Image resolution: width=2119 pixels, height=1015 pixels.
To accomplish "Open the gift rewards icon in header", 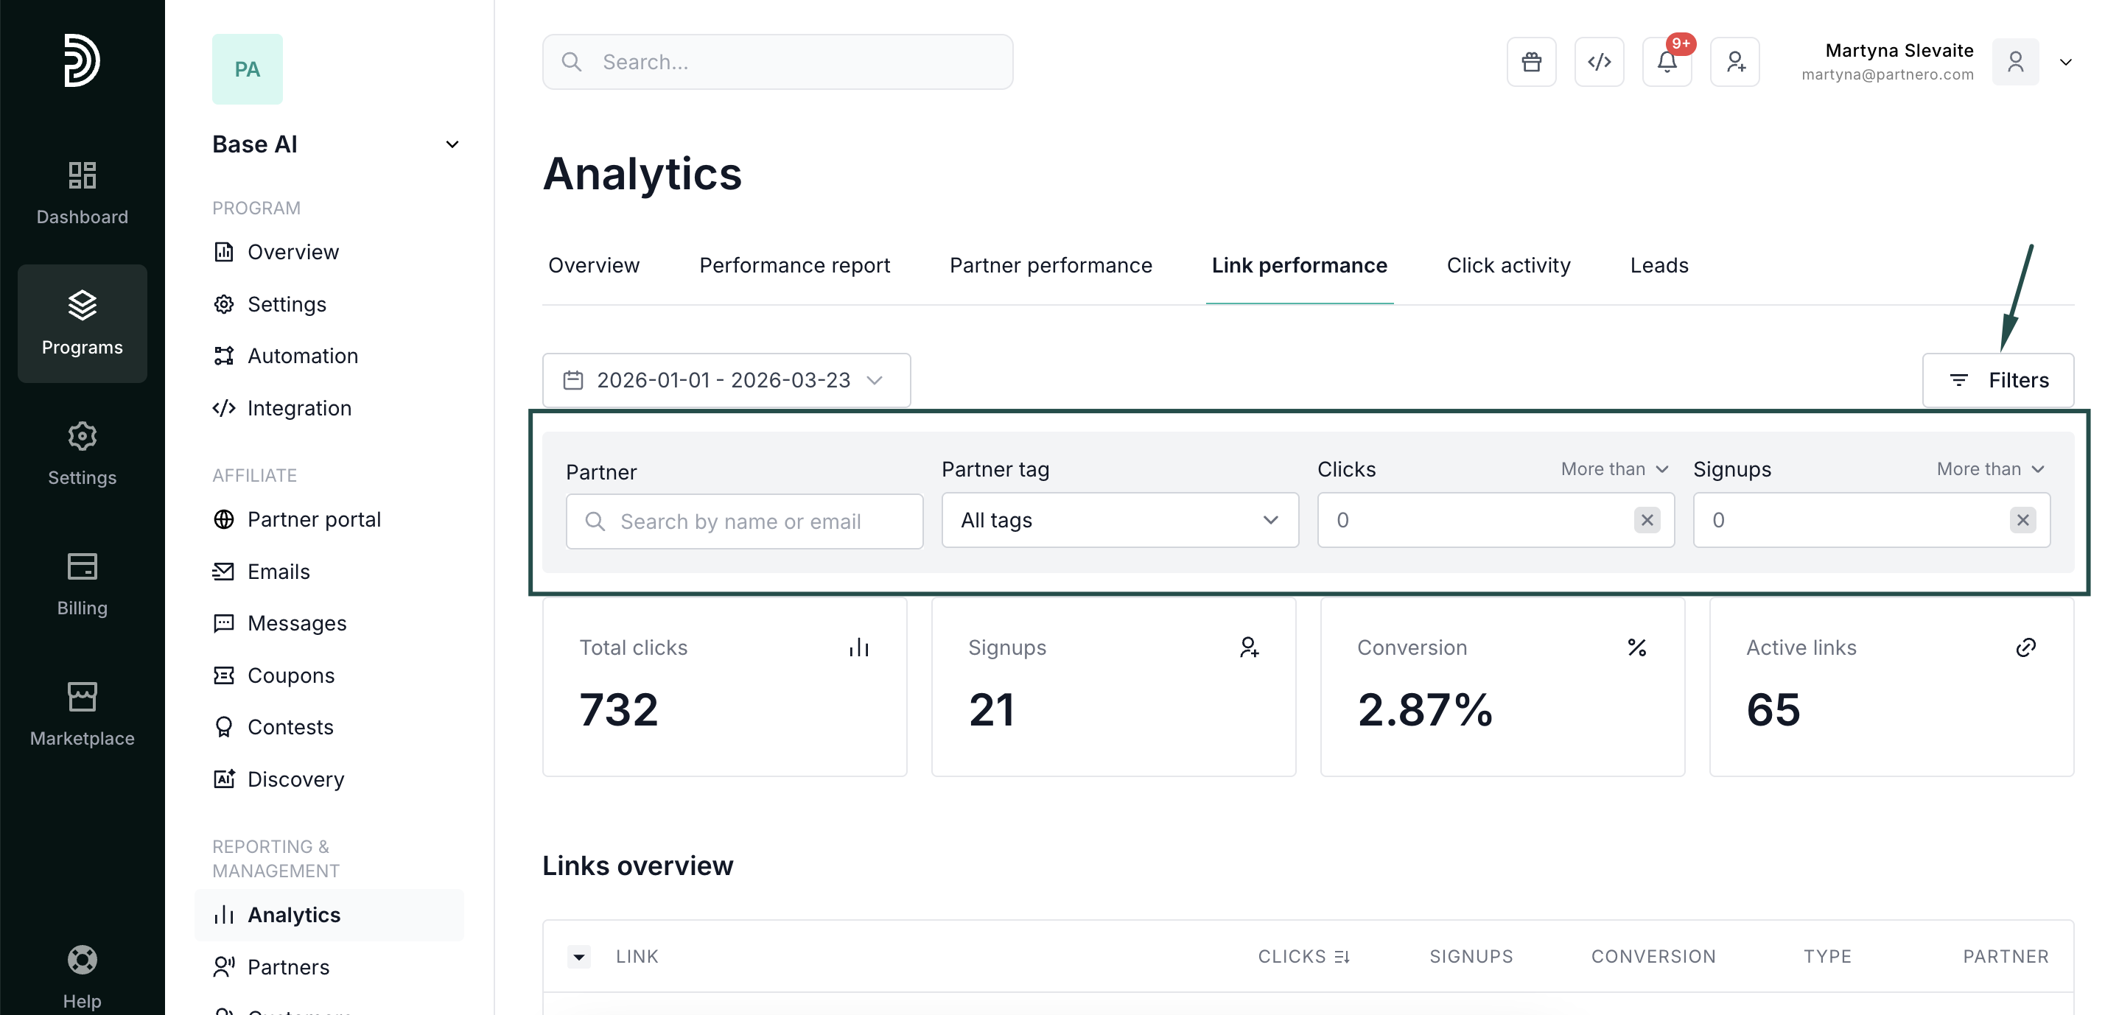I will 1531,62.
